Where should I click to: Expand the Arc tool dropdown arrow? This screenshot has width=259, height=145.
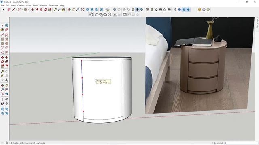(22, 10)
